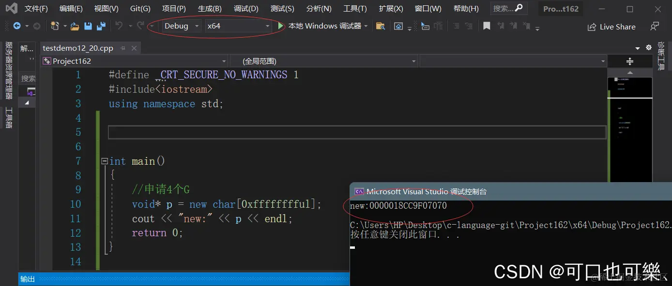672x286 pixels.
Task: Close the testdemo12_20.cpp tab
Action: (x=134, y=48)
